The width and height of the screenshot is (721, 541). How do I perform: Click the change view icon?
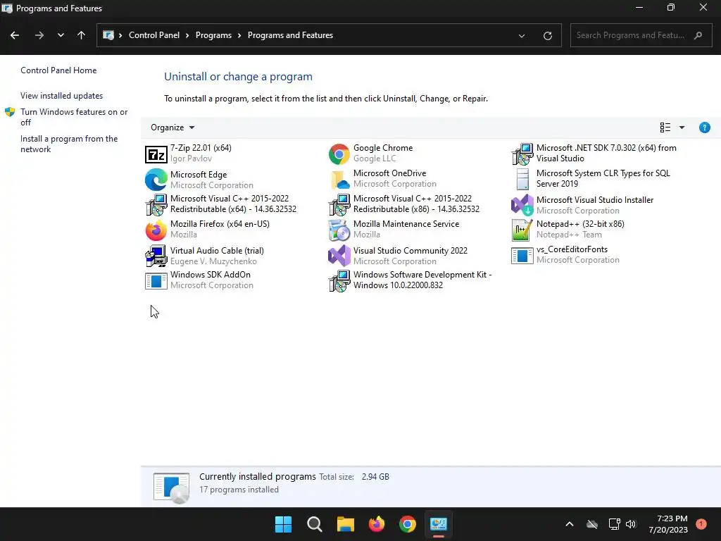click(665, 128)
